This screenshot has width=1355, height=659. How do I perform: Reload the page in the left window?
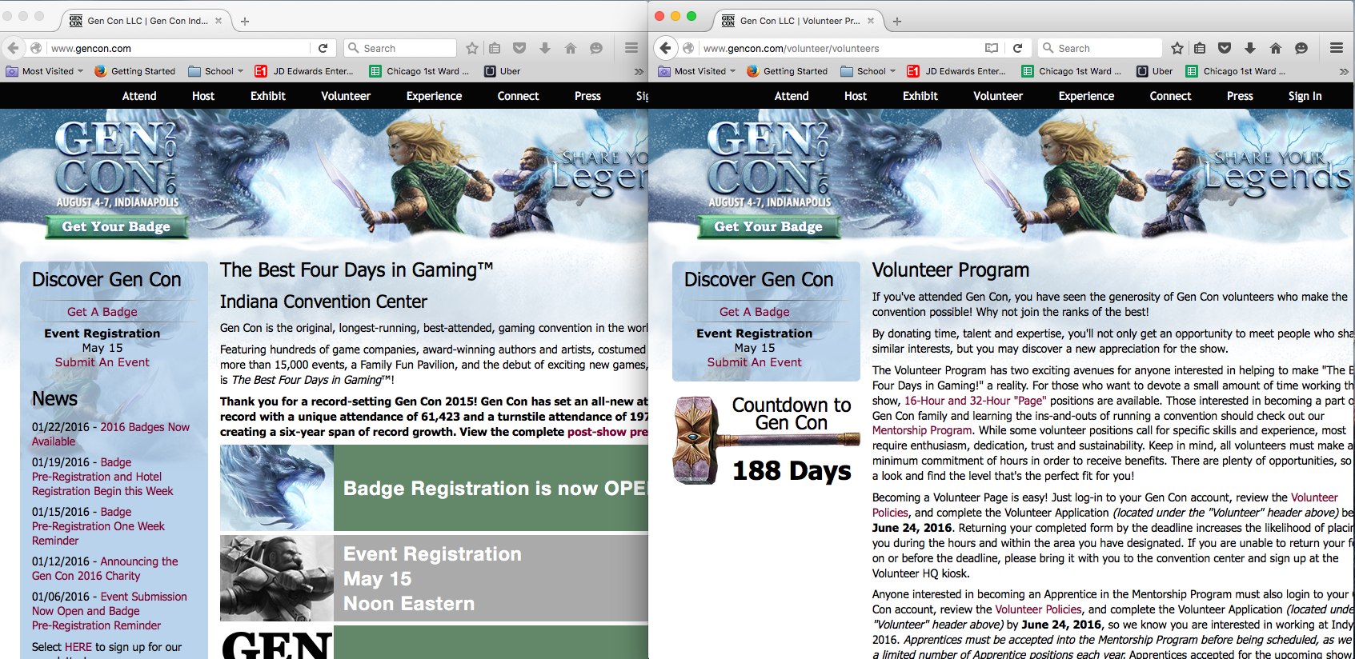[323, 48]
